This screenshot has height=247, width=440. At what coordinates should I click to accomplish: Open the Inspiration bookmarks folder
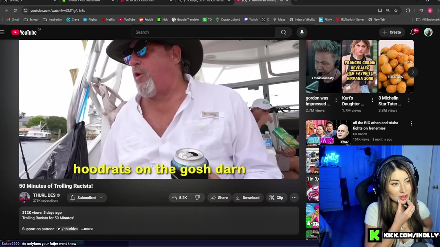tap(53, 20)
